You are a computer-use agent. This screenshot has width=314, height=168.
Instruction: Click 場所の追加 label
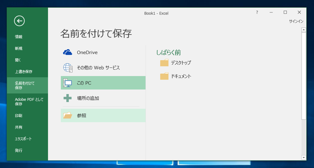(x=88, y=98)
